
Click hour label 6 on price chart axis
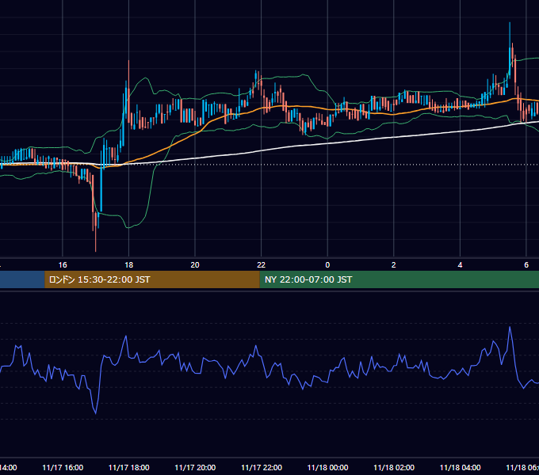526,265
